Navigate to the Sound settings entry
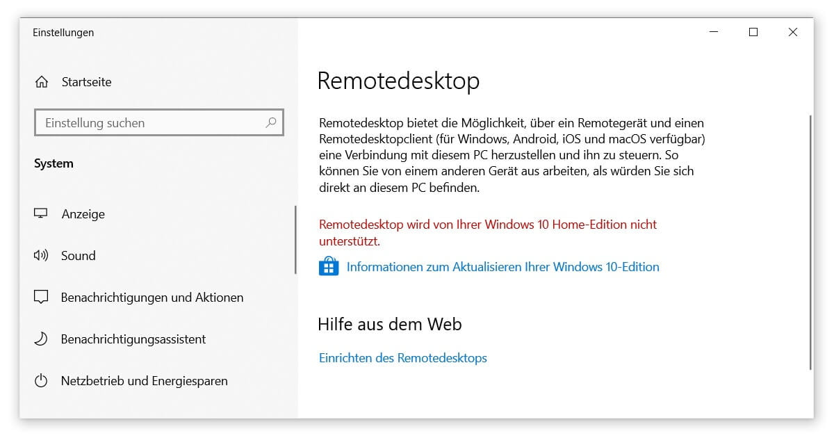 tap(78, 255)
